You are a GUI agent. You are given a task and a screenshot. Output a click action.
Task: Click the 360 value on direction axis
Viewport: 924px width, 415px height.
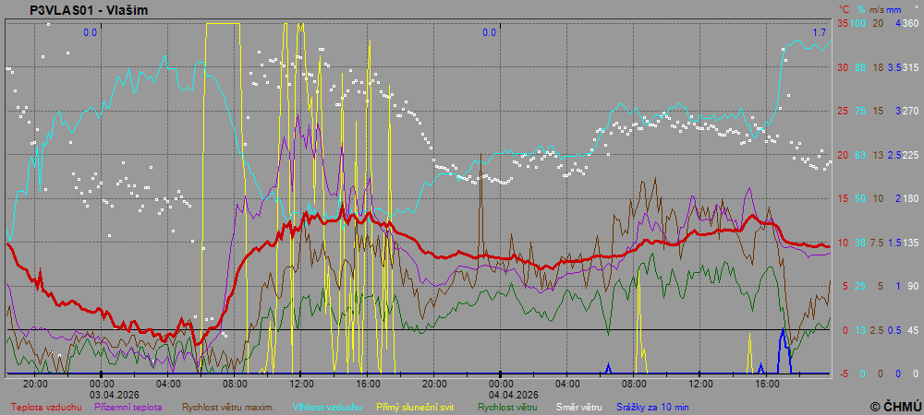(x=910, y=23)
